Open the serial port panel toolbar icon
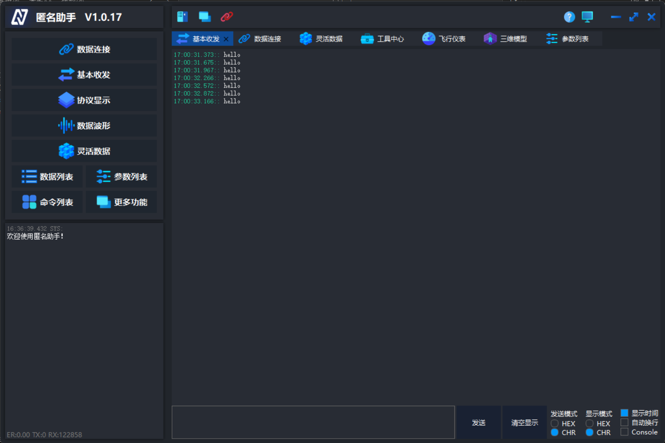The width and height of the screenshot is (665, 443). (182, 16)
